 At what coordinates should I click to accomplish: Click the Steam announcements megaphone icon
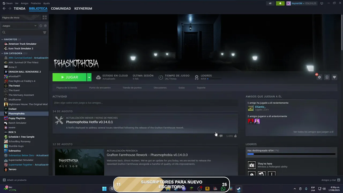click(270, 3)
